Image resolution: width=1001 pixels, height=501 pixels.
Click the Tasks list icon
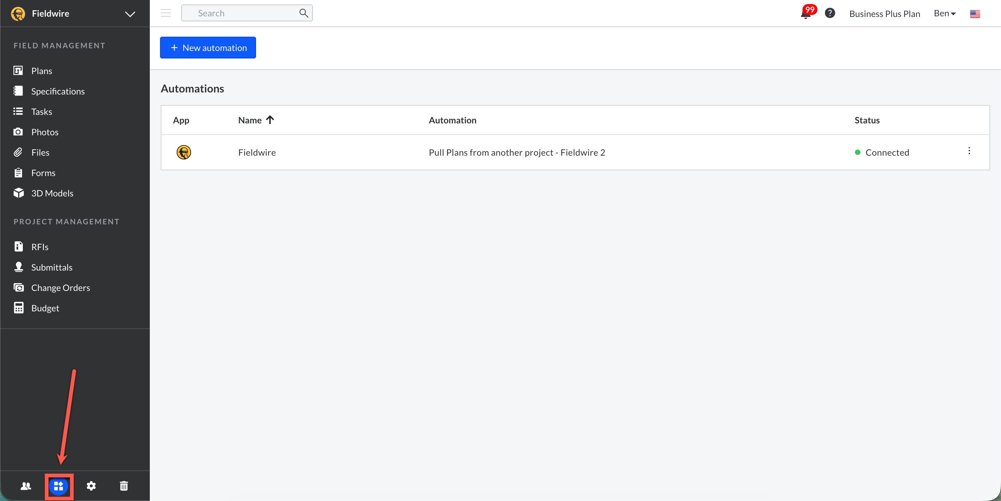pos(18,111)
